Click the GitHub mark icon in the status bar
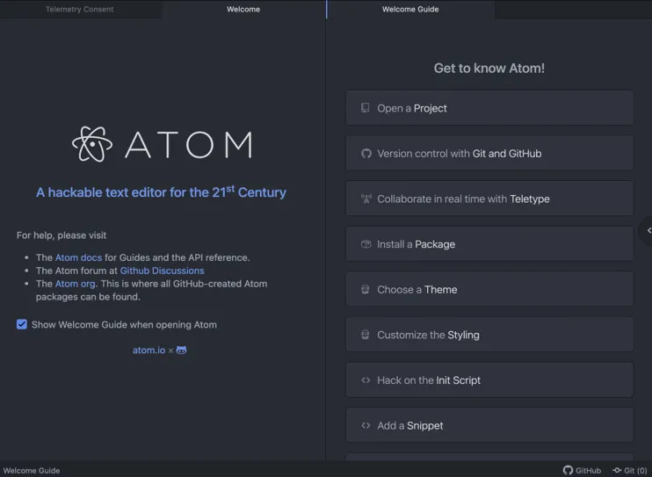This screenshot has height=477, width=652. [x=568, y=470]
